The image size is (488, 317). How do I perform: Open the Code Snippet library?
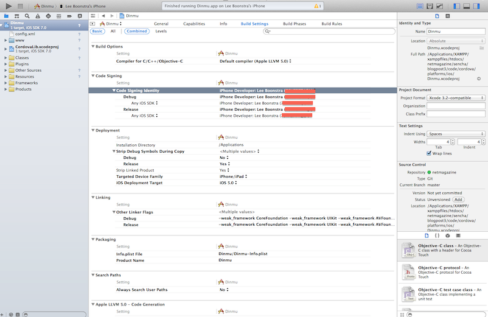(x=437, y=235)
